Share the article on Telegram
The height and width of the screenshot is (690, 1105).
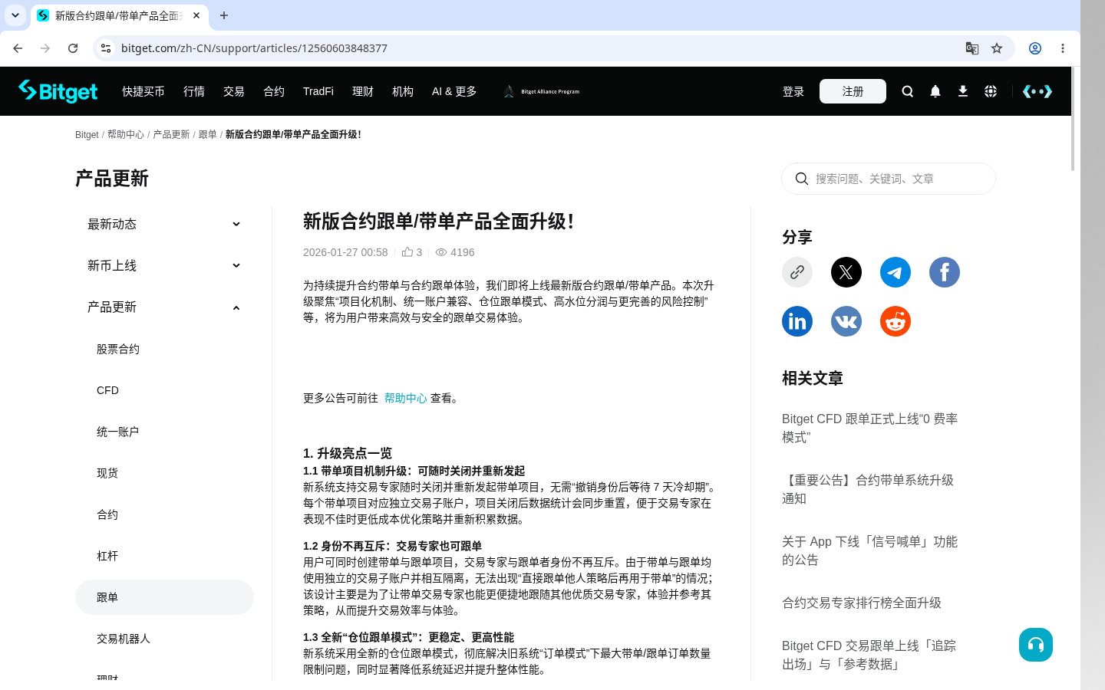[896, 272]
